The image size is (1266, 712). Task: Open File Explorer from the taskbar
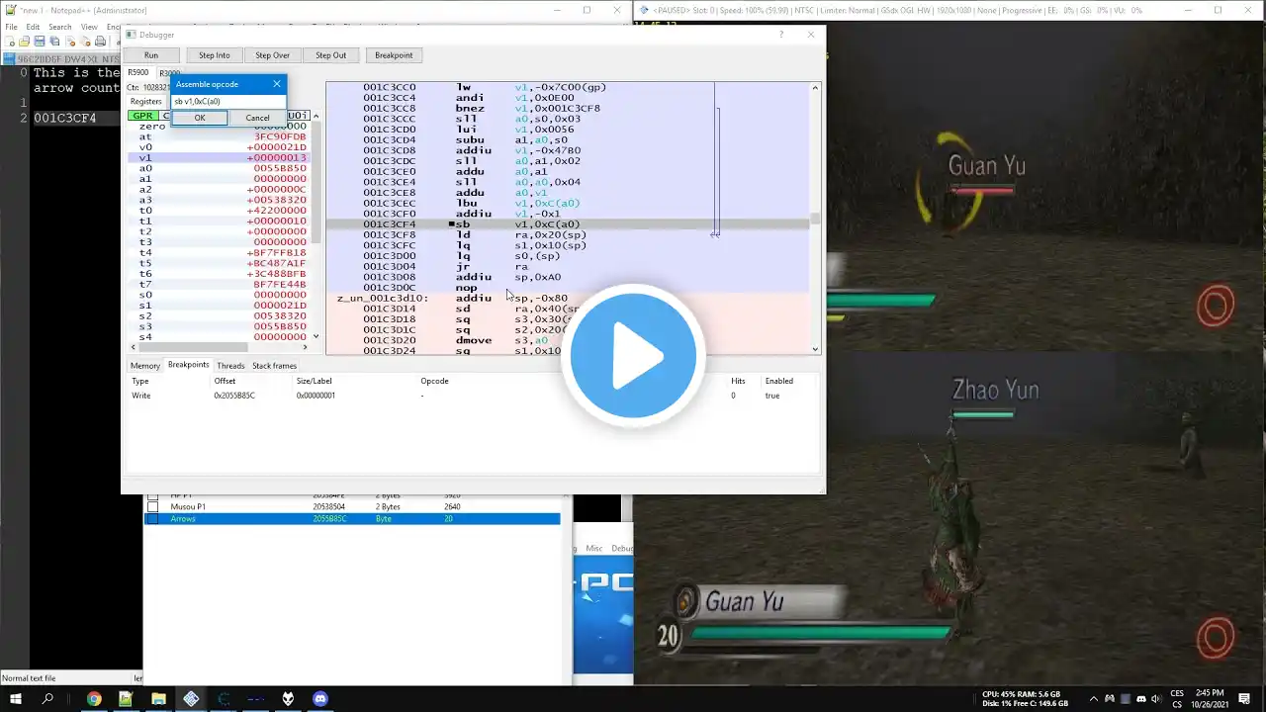(x=158, y=698)
